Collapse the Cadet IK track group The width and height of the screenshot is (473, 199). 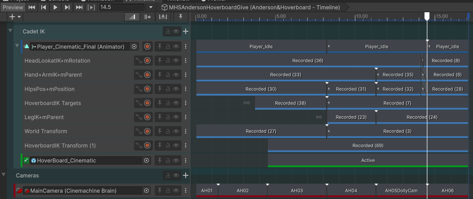pyautogui.click(x=10, y=30)
